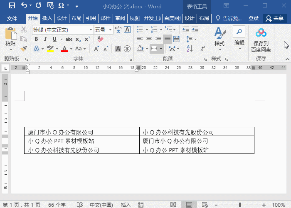Screen dimensions: 291x208
Task: Toggle Italic formatting
Action: [45, 39]
